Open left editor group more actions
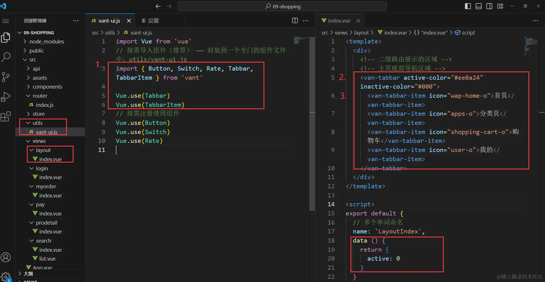The width and height of the screenshot is (545, 282). tap(306, 21)
